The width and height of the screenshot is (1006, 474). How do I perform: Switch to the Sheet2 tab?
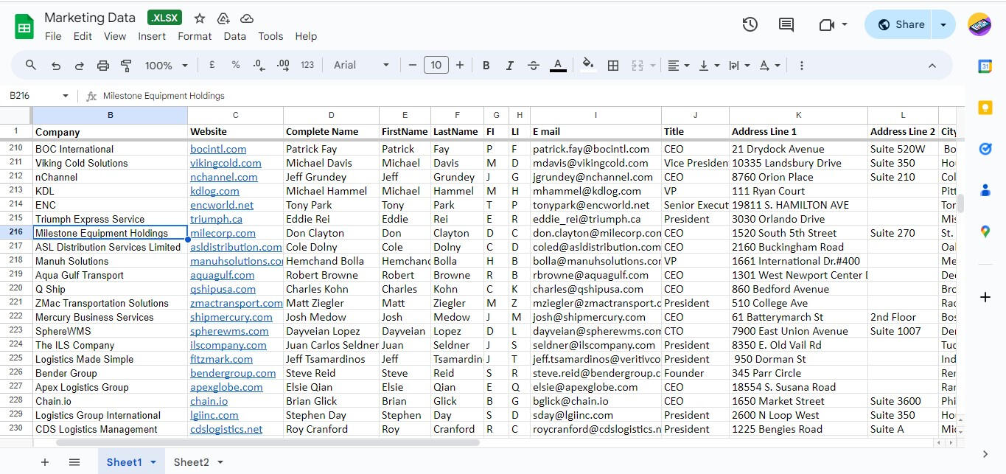pyautogui.click(x=192, y=462)
